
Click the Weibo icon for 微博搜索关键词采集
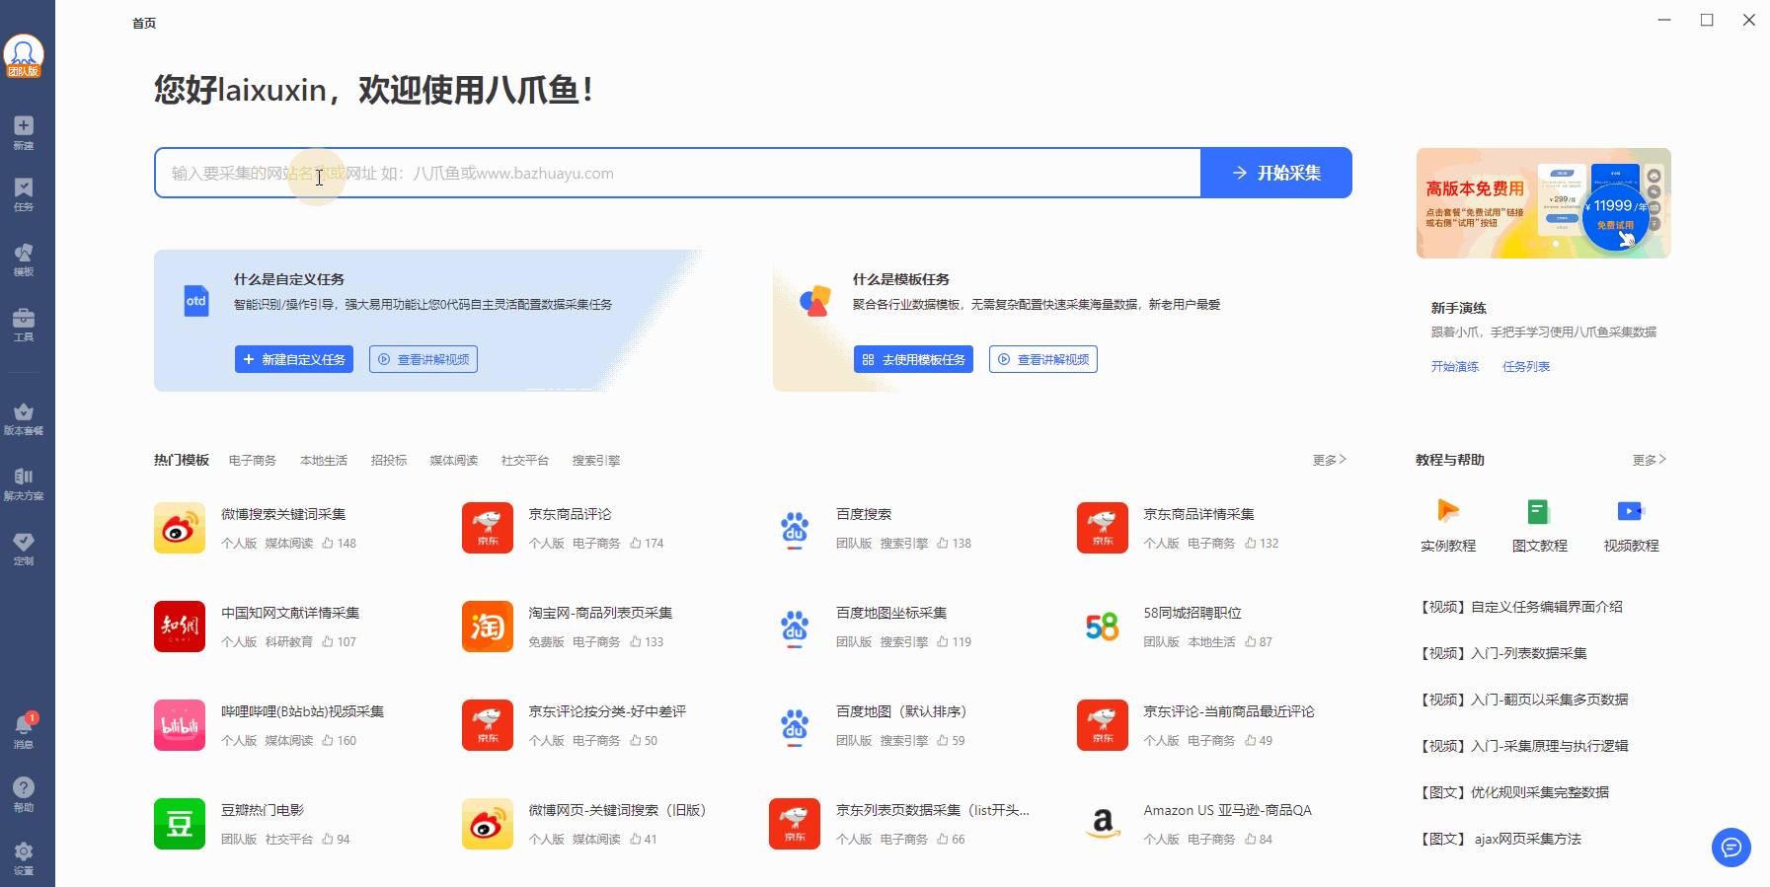click(180, 528)
